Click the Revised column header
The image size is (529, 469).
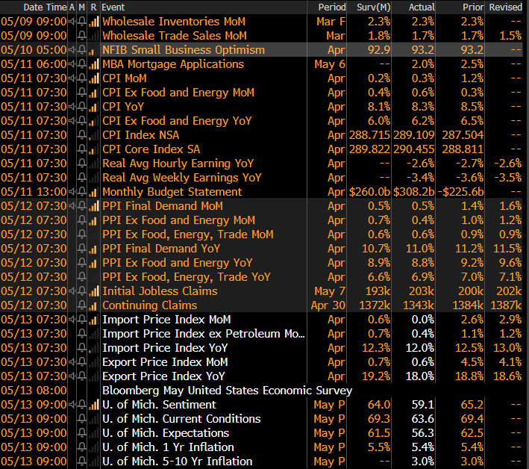(x=505, y=7)
